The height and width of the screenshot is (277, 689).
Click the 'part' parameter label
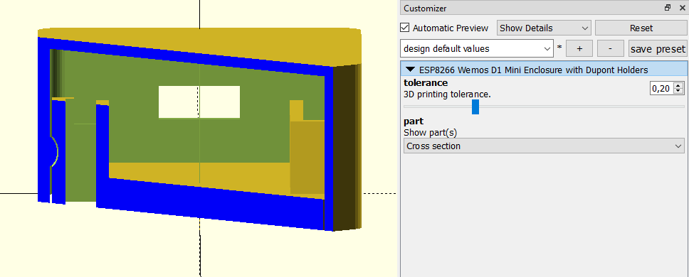coord(414,121)
